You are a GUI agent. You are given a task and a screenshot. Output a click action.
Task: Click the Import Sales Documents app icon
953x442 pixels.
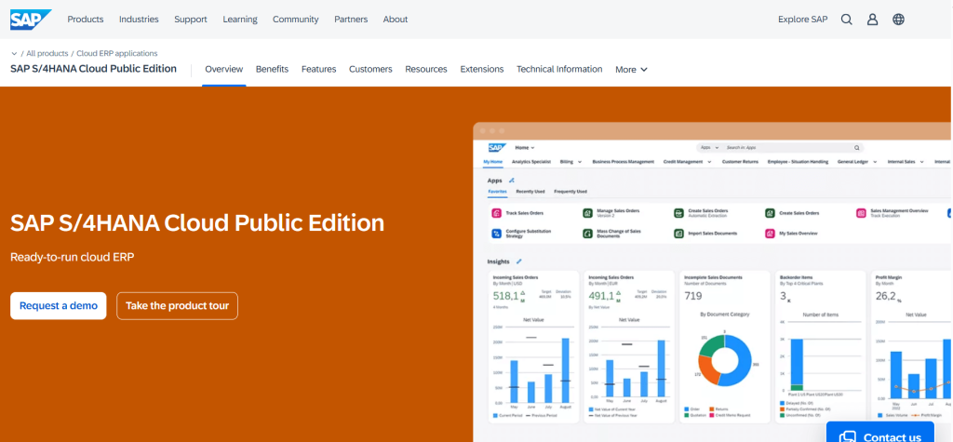678,234
